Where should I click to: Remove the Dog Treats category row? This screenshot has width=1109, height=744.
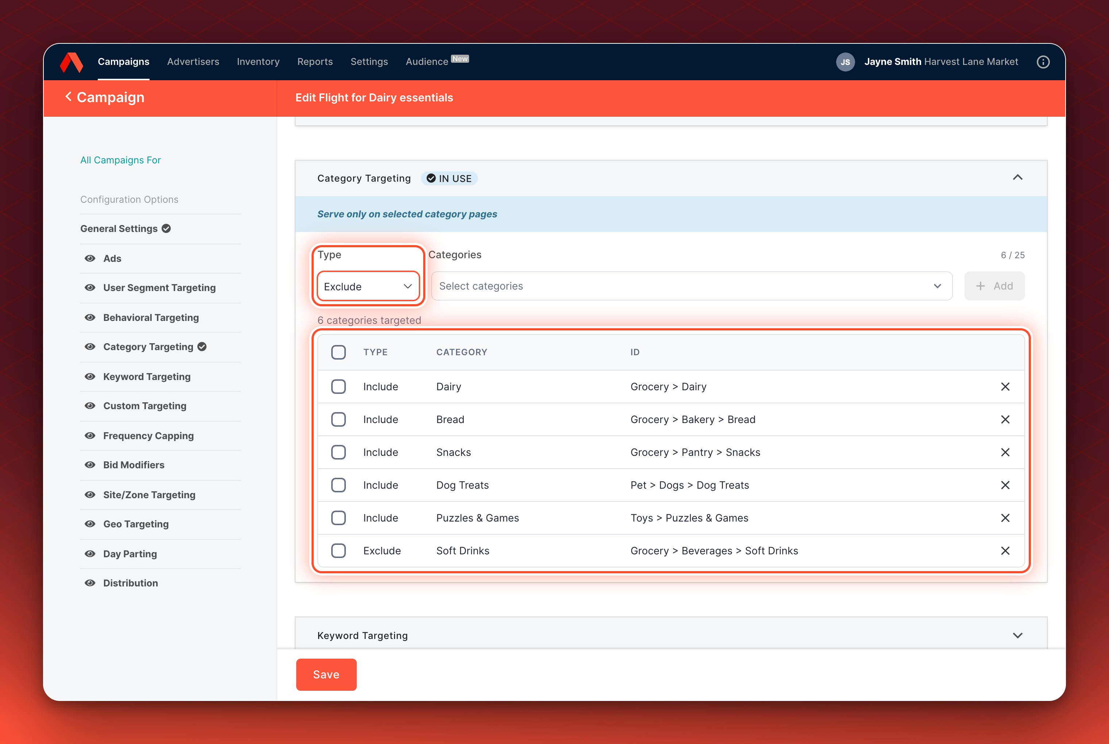tap(1005, 485)
